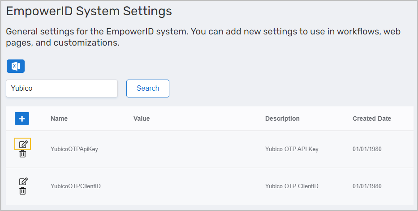Sort by the Created Date column header

372,118
